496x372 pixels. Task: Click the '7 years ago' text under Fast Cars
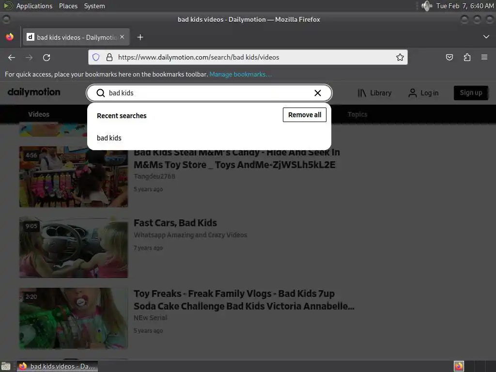[148, 248]
